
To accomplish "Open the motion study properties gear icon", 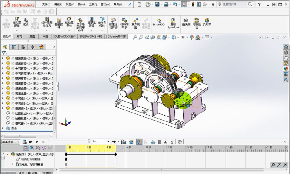I will (180, 141).
